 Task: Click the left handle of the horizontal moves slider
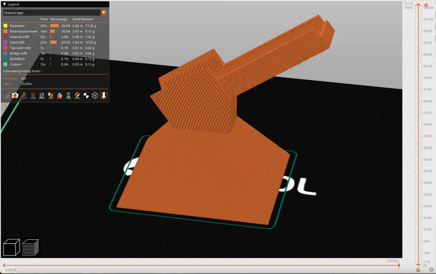tap(3, 265)
